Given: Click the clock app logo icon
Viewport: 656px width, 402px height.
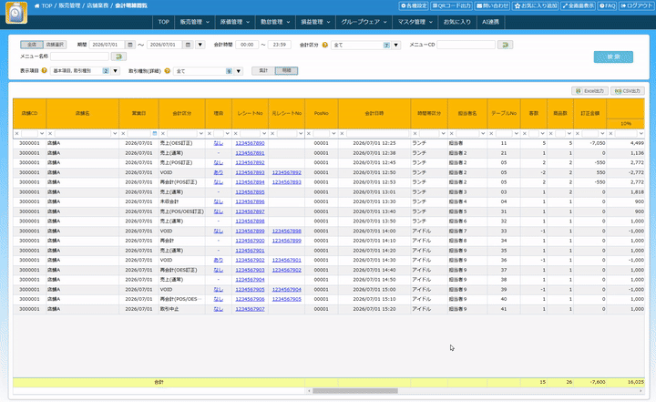Looking at the screenshot, I should [x=16, y=13].
